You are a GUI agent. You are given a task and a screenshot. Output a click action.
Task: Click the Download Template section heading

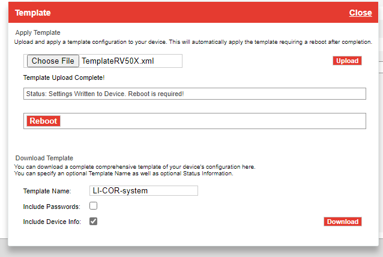click(44, 158)
